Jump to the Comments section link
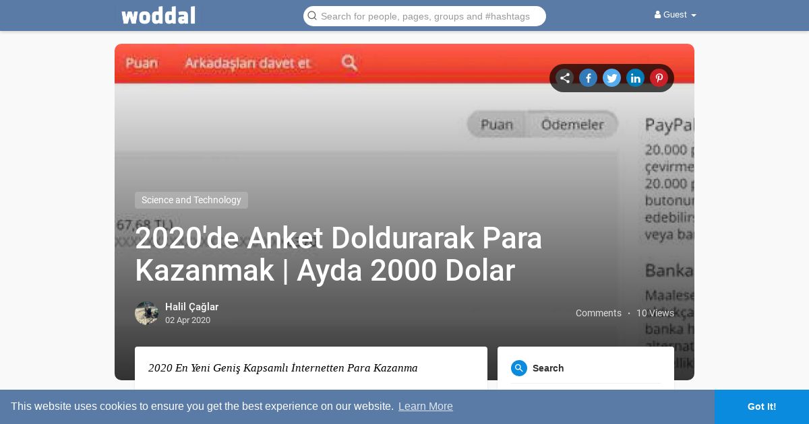The width and height of the screenshot is (809, 424). coord(599,313)
